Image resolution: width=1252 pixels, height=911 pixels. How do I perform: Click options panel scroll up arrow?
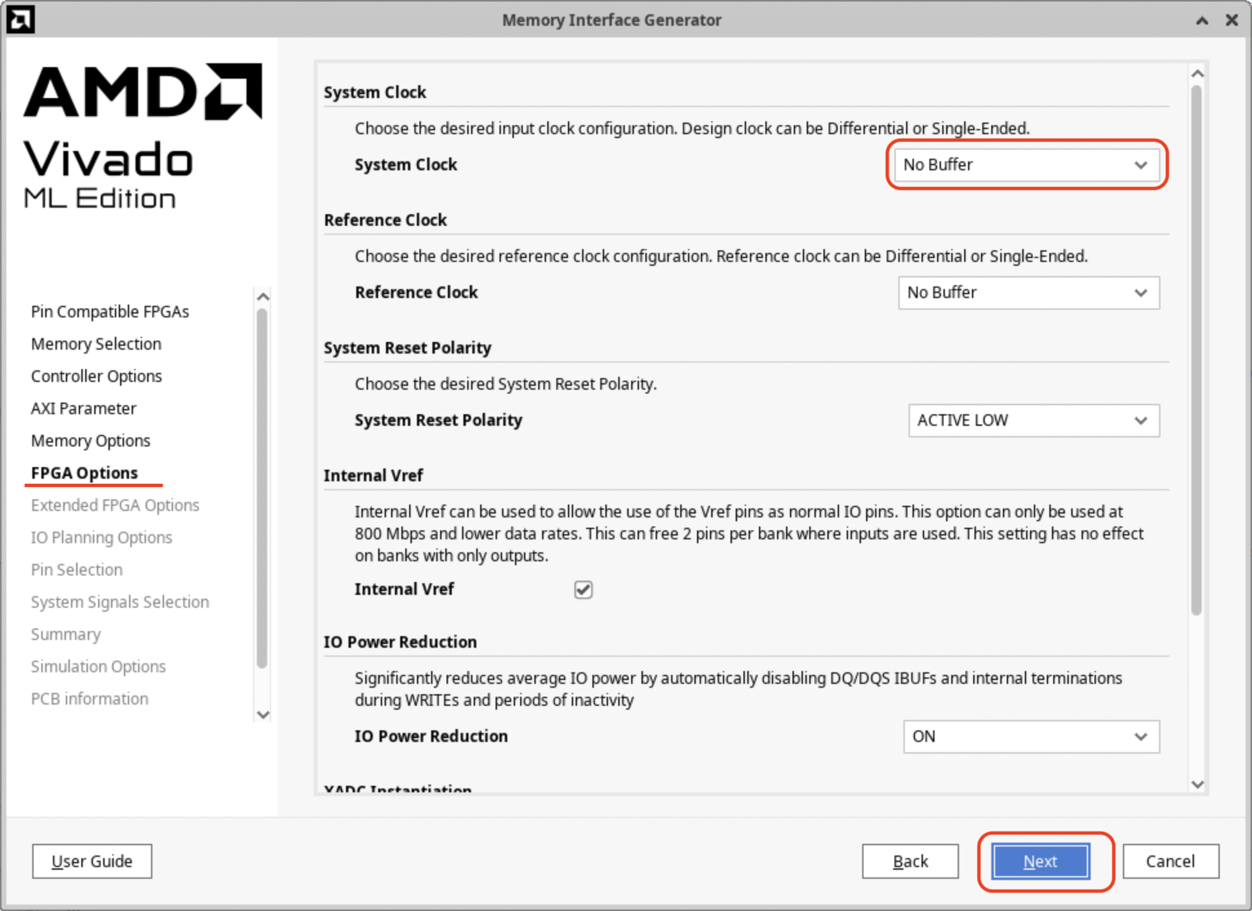[x=1197, y=74]
